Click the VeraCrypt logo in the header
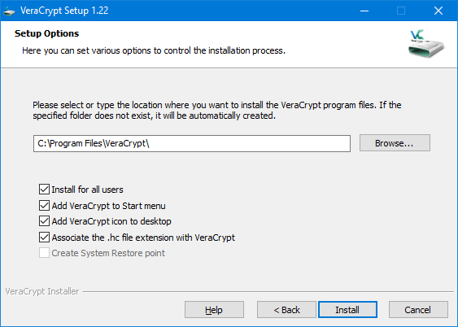 (426, 43)
